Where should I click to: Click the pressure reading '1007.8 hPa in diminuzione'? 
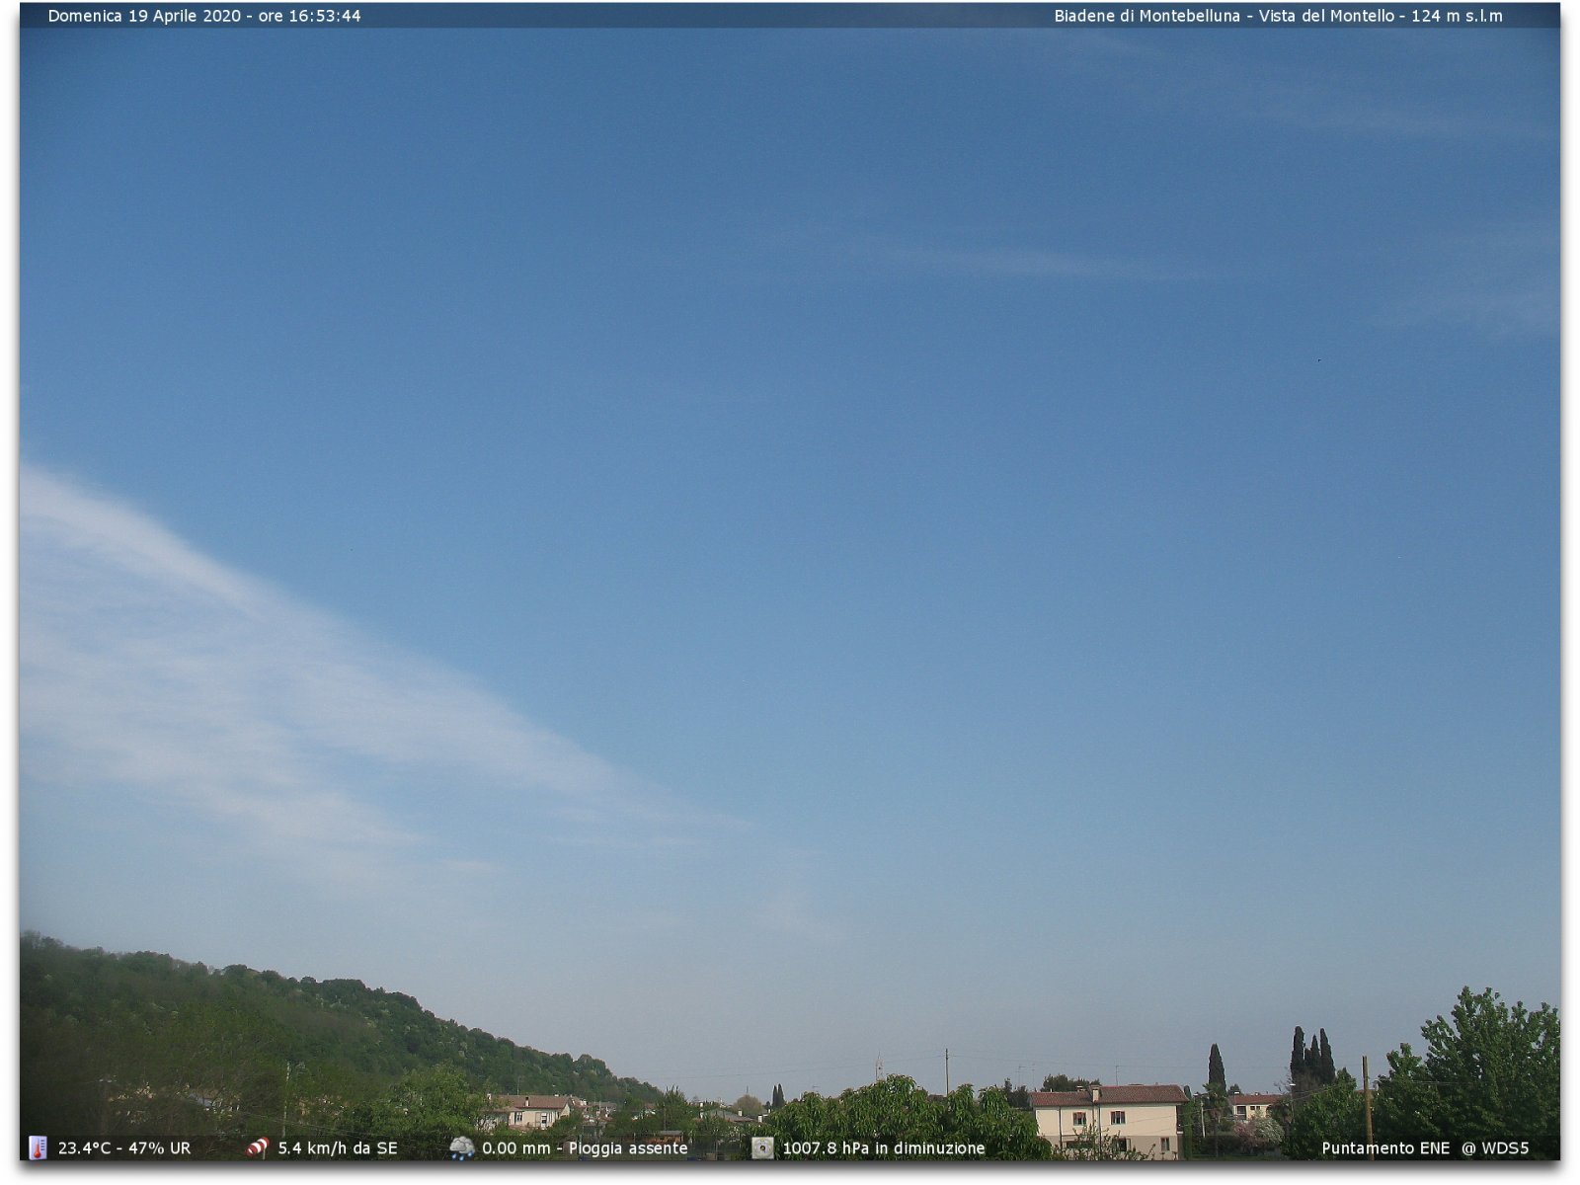pyautogui.click(x=884, y=1147)
